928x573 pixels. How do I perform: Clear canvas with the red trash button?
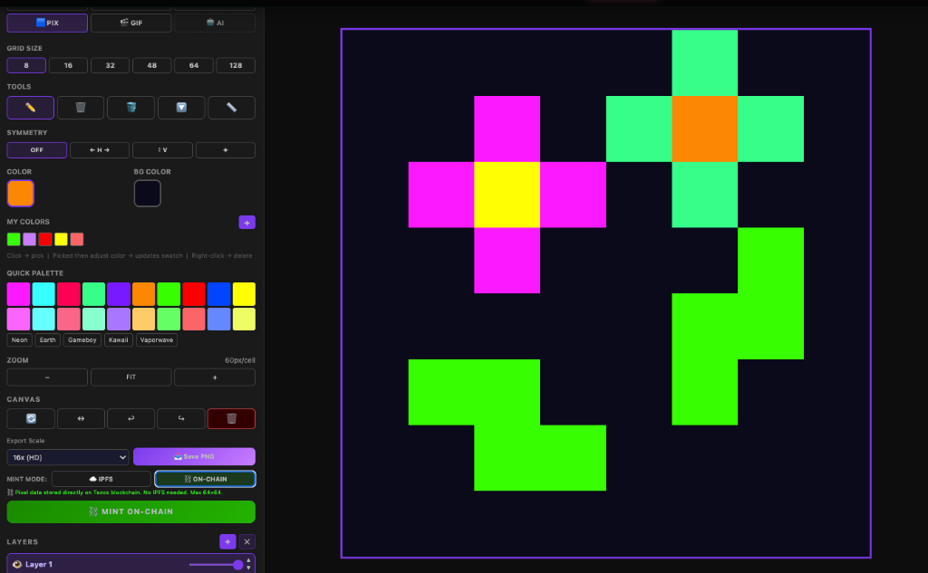[231, 418]
